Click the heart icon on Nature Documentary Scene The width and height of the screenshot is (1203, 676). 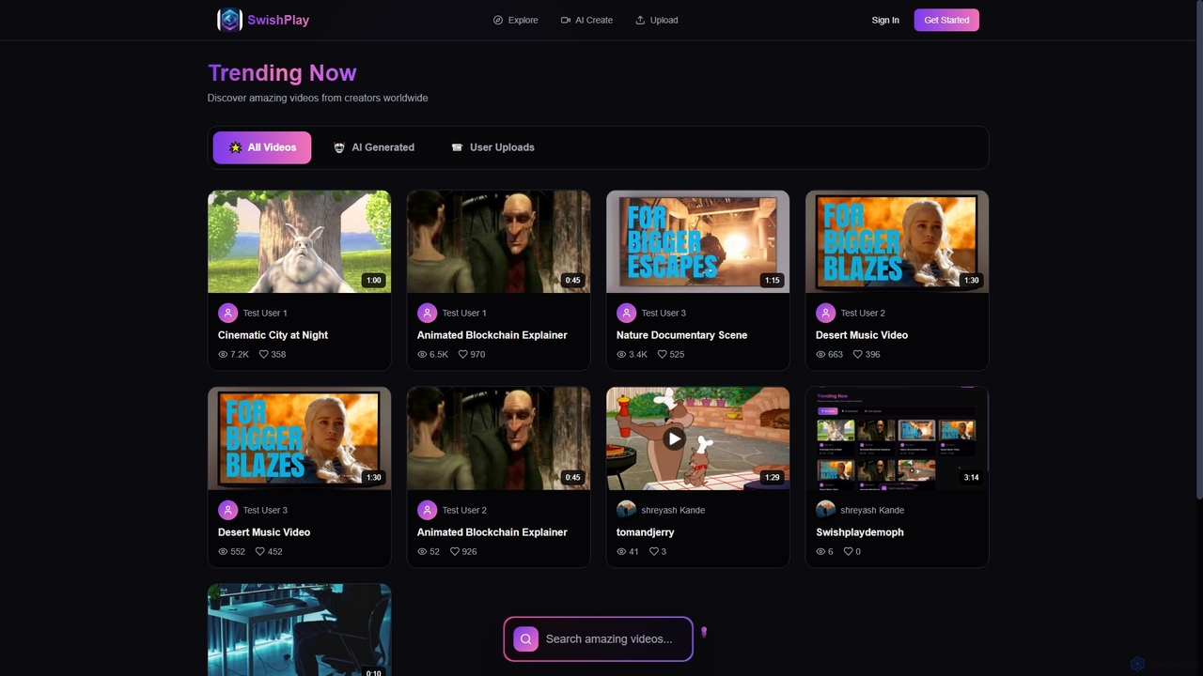[662, 354]
